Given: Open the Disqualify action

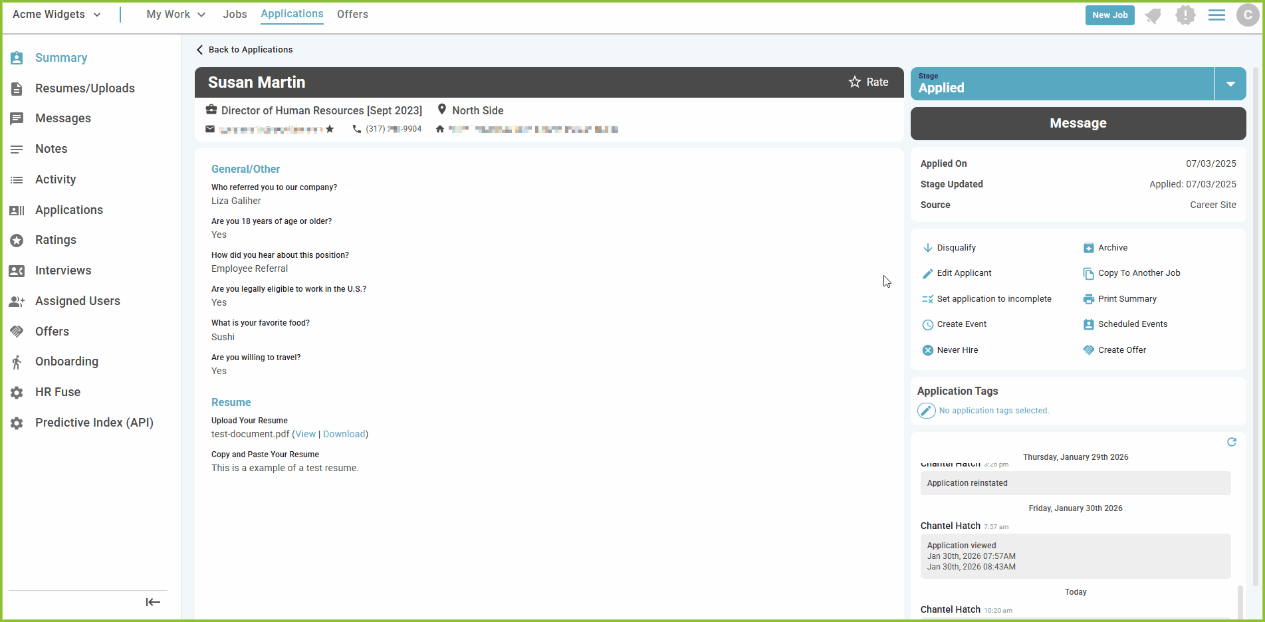Looking at the screenshot, I should pos(956,247).
